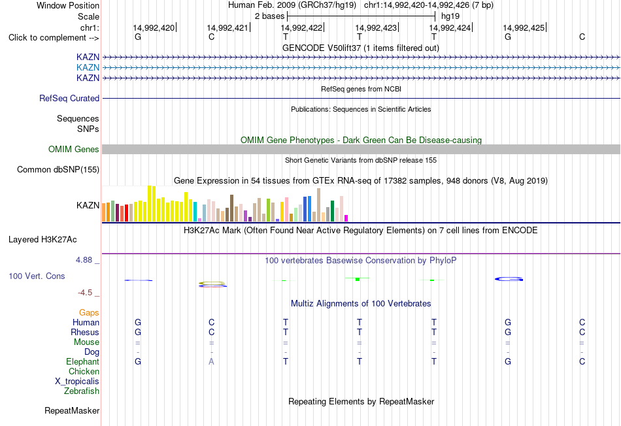Click the 2 bases scale bar
The width and height of the screenshot is (621, 426).
(x=361, y=16)
